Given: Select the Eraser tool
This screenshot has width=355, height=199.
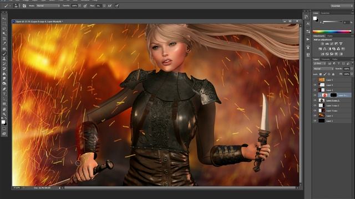Looking at the screenshot, I should point(4,69).
